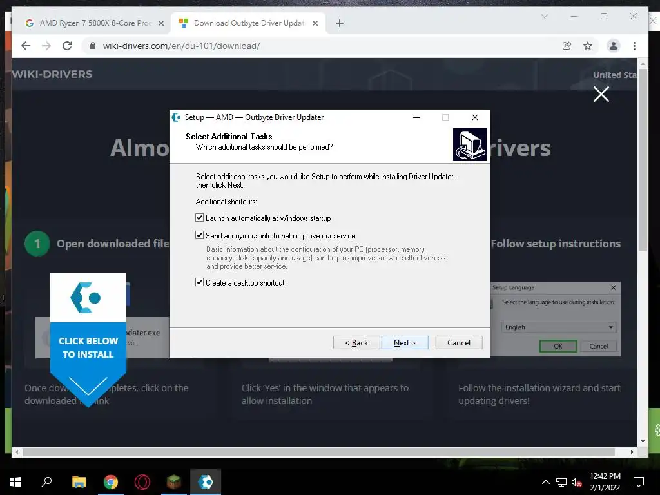Open Chrome profile menu
This screenshot has height=495, width=660.
pyautogui.click(x=614, y=46)
